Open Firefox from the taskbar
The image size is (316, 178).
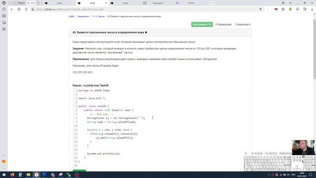(x=12, y=175)
